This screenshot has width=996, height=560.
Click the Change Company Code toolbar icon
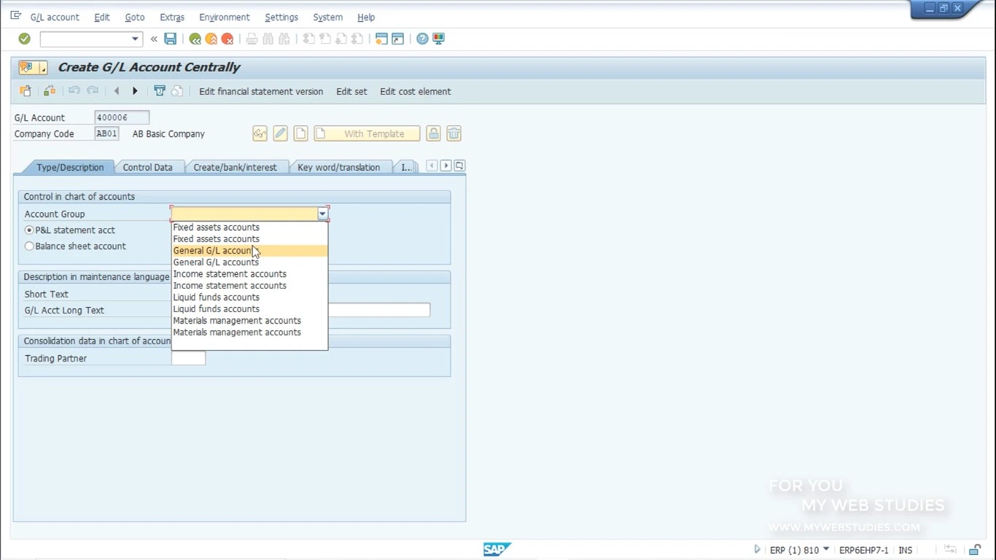point(50,91)
